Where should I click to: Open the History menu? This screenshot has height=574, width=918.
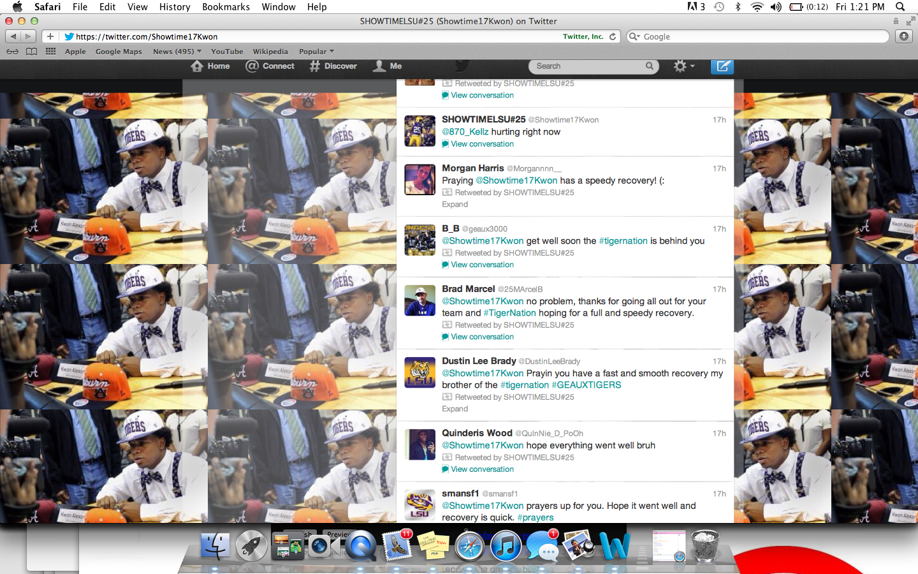coord(175,7)
